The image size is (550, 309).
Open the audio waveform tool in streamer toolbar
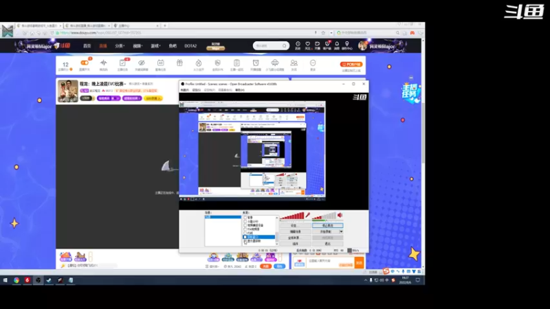[104, 62]
